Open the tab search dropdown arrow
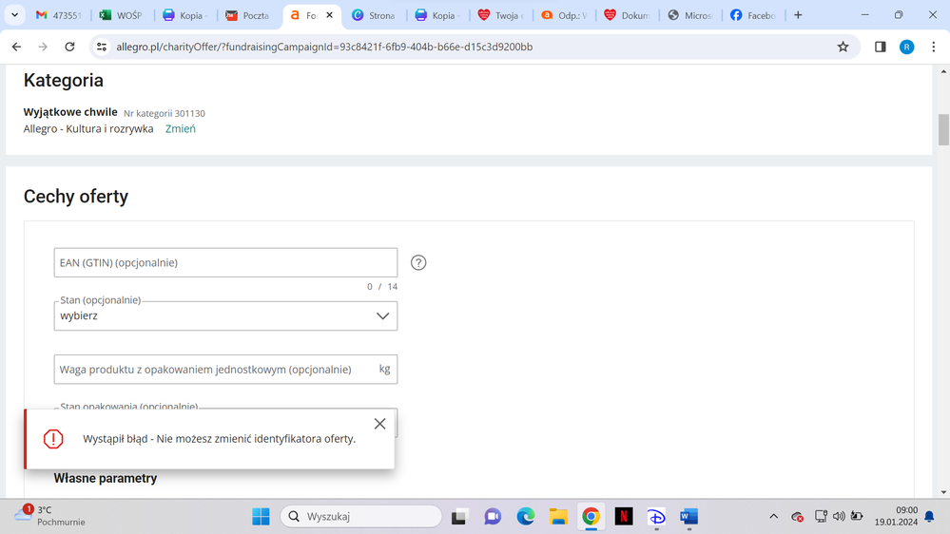Image resolution: width=950 pixels, height=534 pixels. [x=15, y=15]
